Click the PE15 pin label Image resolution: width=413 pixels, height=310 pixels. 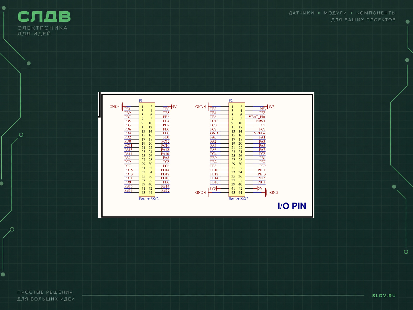(261, 178)
